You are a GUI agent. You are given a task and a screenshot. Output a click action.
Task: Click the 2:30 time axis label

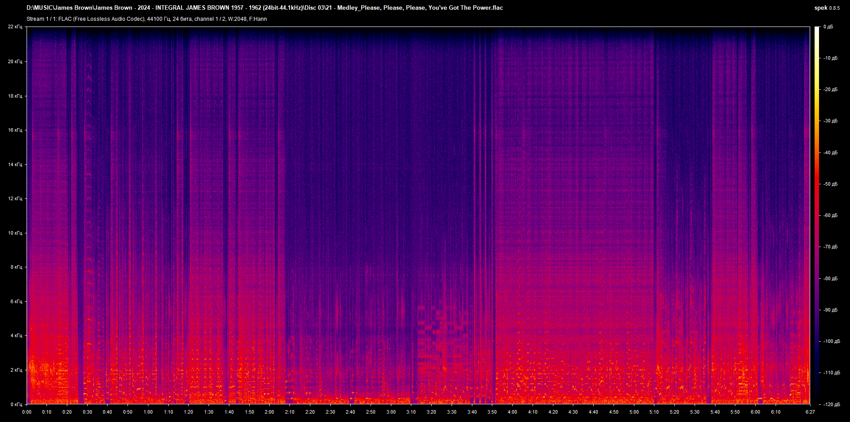pos(330,412)
